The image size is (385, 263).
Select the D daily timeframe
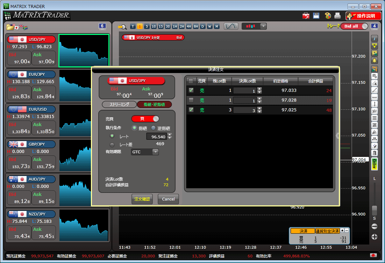coord(202,27)
